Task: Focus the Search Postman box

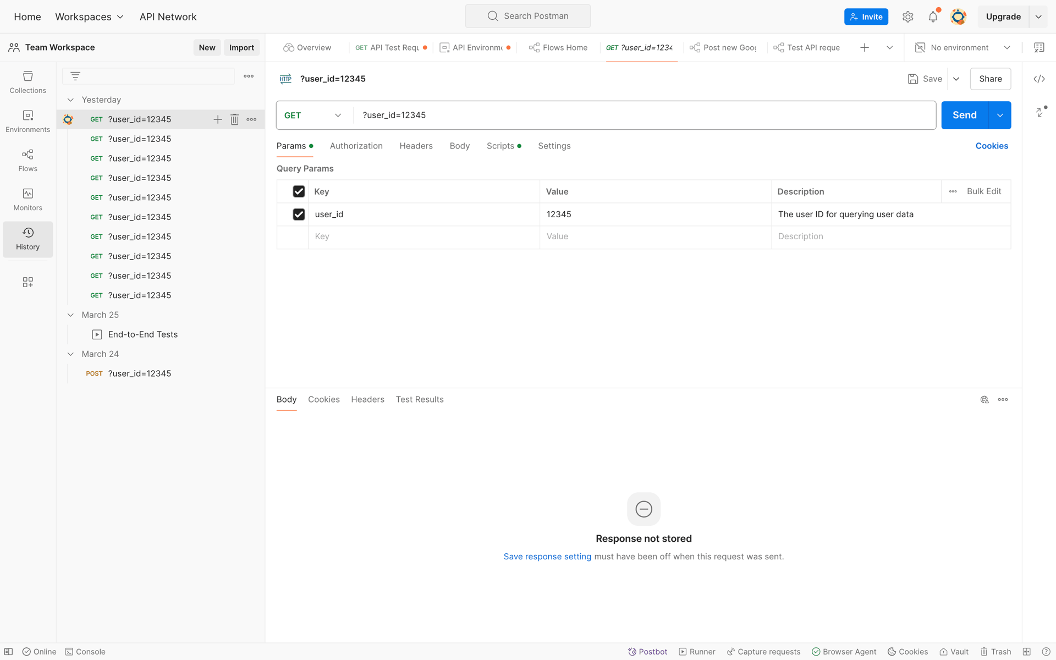Action: [528, 16]
